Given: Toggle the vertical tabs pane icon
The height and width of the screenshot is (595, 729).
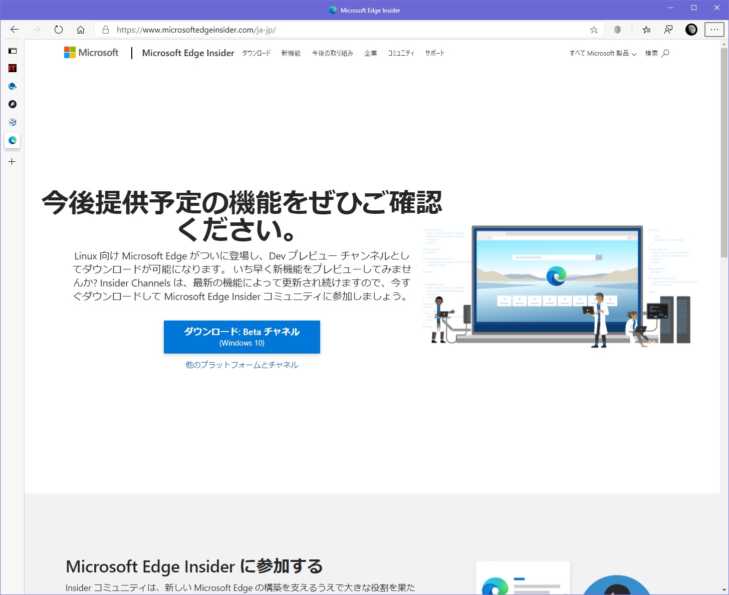Looking at the screenshot, I should pyautogui.click(x=13, y=51).
